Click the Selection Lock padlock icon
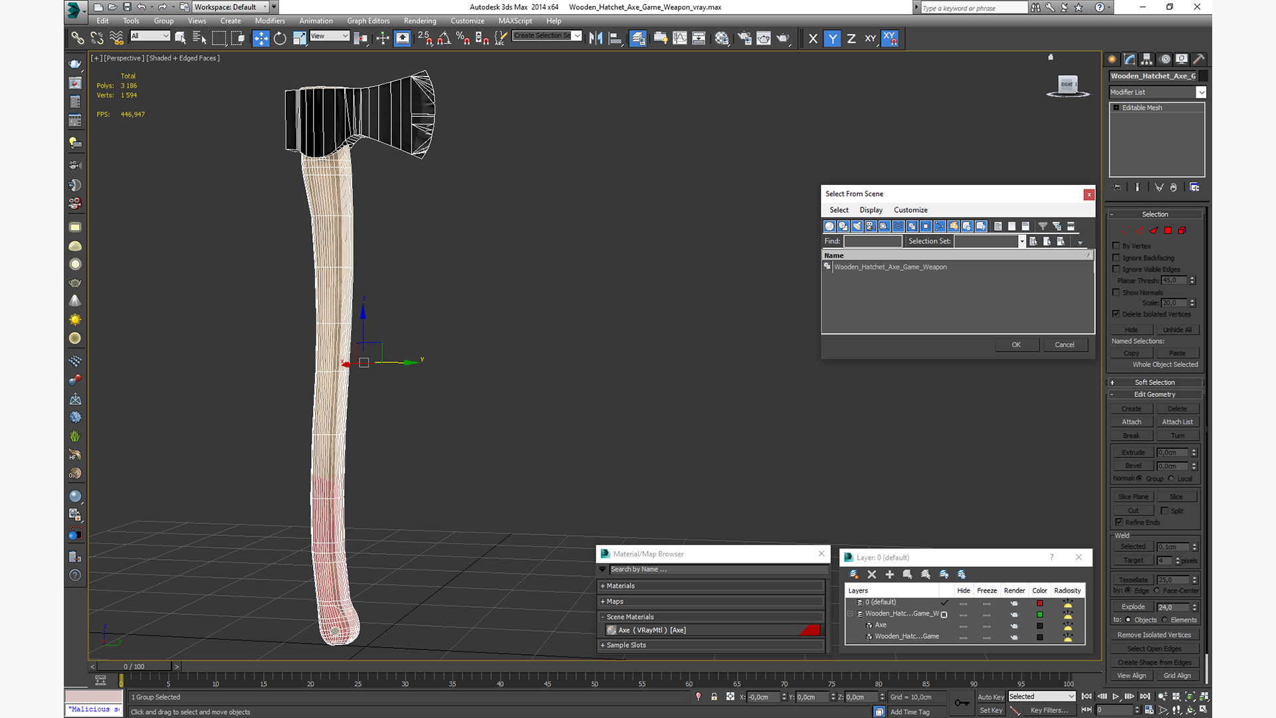The image size is (1276, 718). coord(714,697)
